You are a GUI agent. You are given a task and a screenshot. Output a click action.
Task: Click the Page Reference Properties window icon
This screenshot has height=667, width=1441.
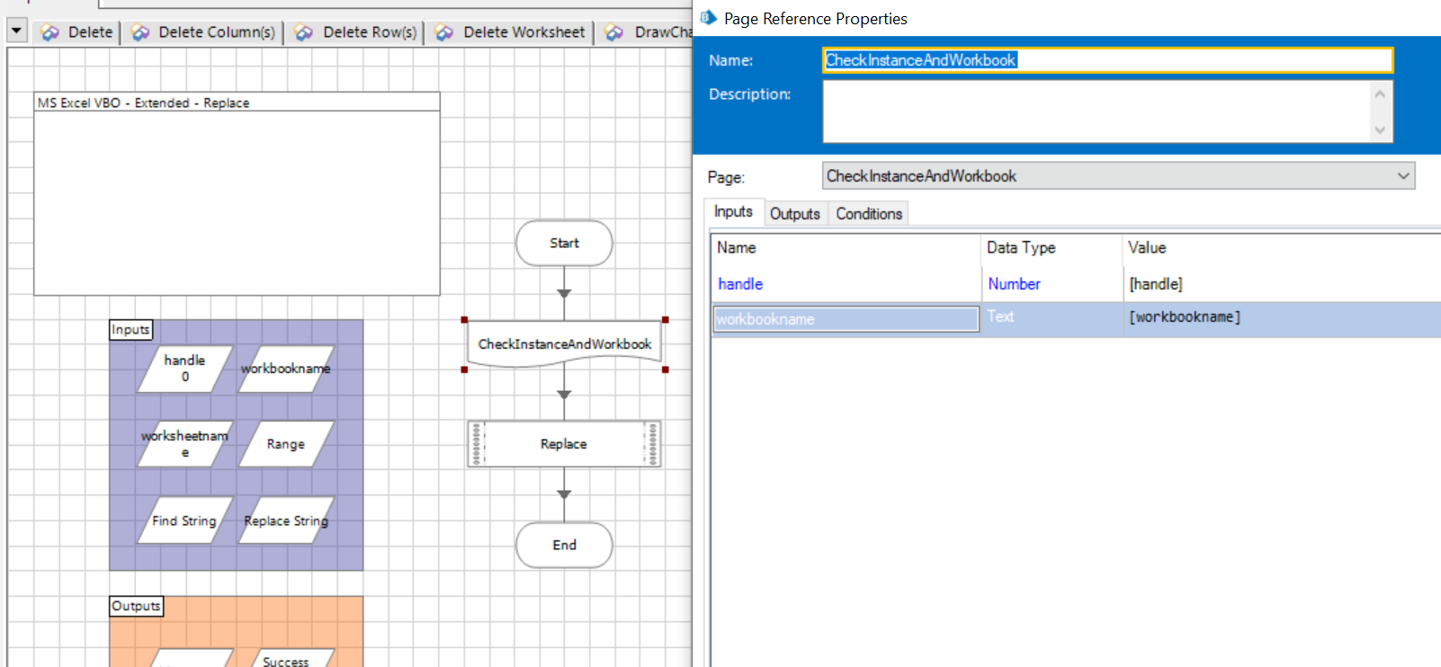709,18
